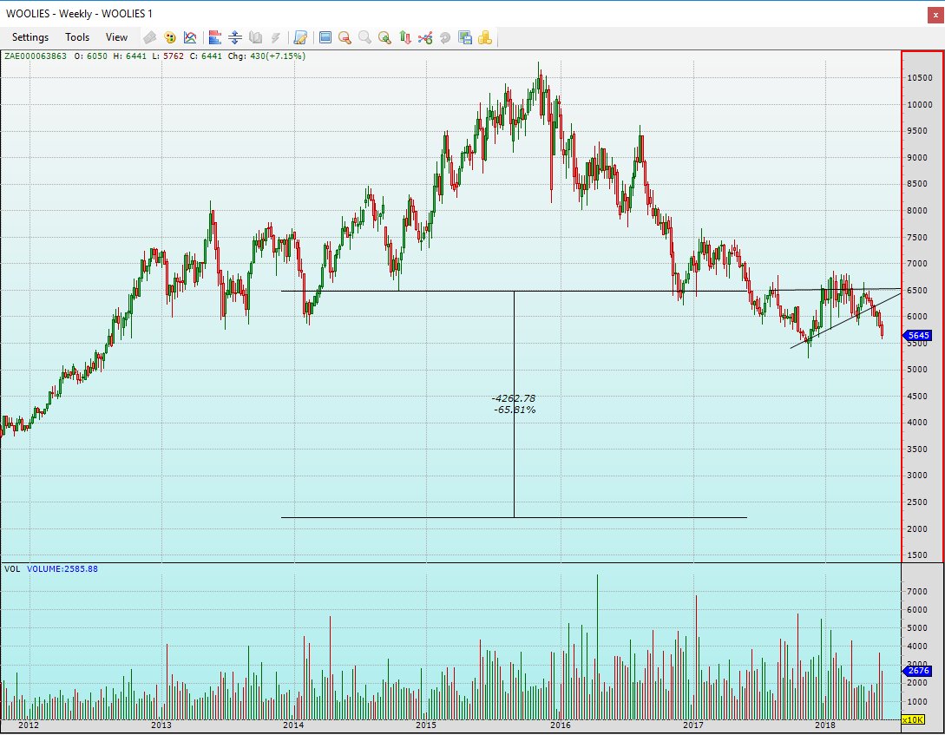
Task: Click the note with pencil icon
Action: tap(300, 38)
